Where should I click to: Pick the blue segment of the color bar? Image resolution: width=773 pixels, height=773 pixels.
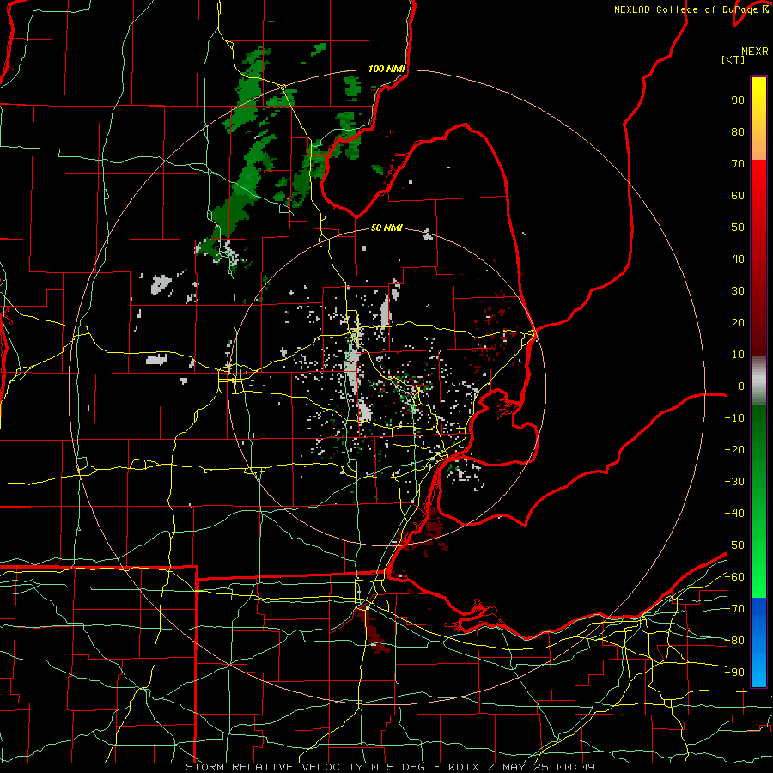click(758, 642)
